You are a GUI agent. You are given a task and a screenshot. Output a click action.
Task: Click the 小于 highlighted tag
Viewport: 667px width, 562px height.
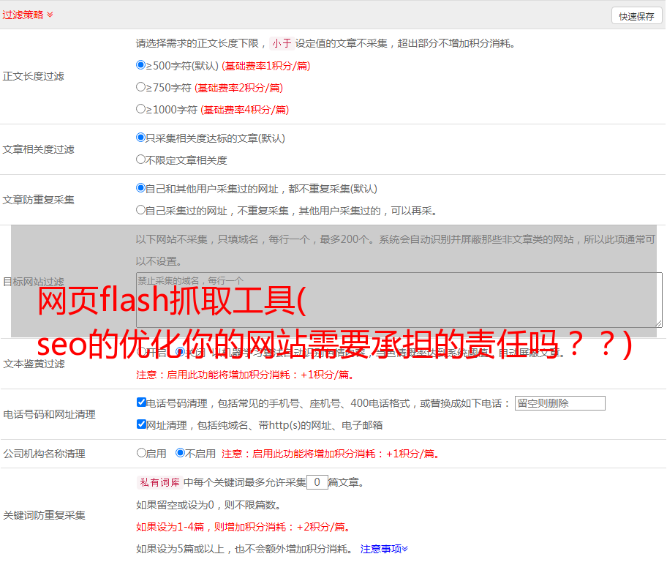tap(282, 43)
